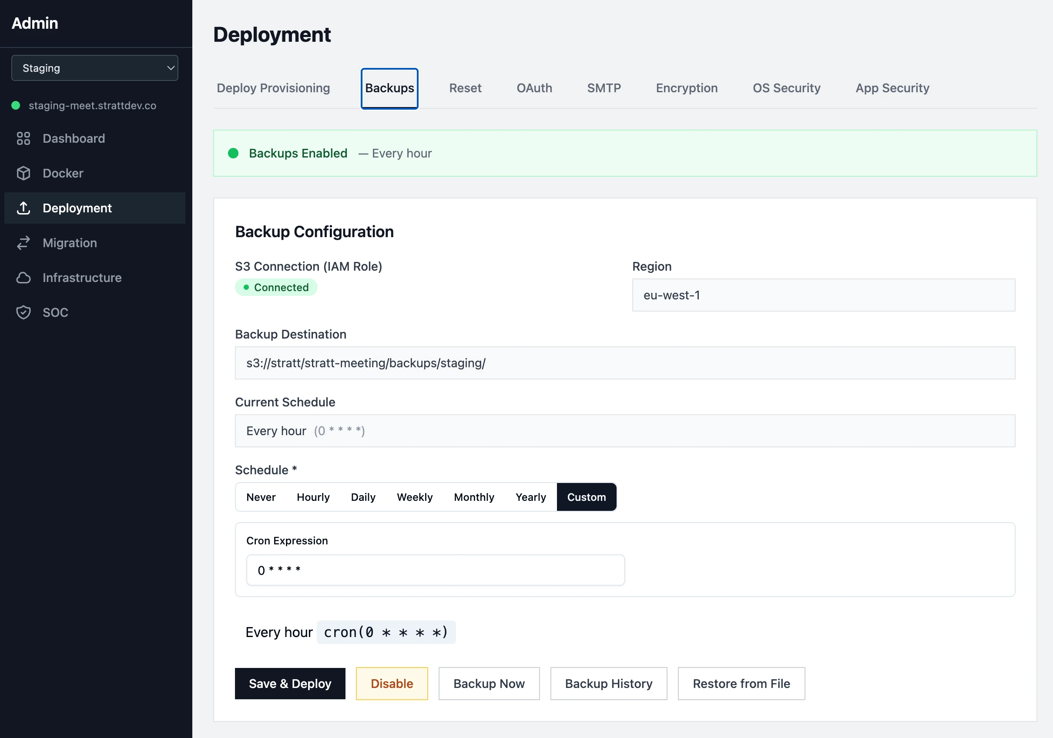The image size is (1053, 738).
Task: Switch to the OAuth tab
Action: (534, 88)
